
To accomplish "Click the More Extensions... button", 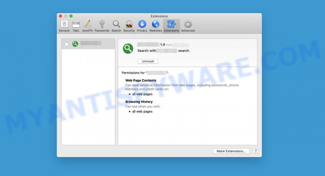I will pos(231,151).
